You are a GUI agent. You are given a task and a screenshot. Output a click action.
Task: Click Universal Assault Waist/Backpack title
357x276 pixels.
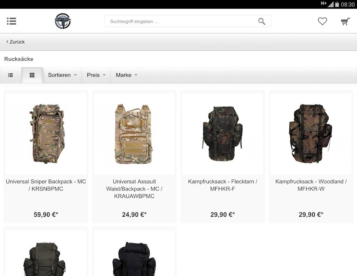tap(134, 189)
